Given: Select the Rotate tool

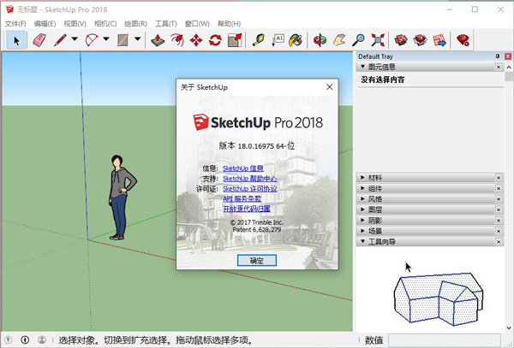Looking at the screenshot, I should [x=215, y=40].
